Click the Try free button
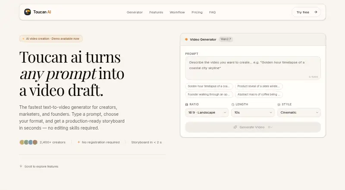The image size is (345, 190). click(x=306, y=12)
